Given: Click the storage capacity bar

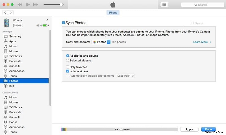Looking at the screenshot, I should [119, 130].
